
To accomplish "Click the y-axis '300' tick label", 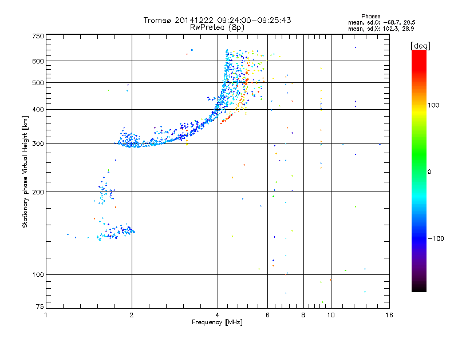I will pyautogui.click(x=38, y=144).
